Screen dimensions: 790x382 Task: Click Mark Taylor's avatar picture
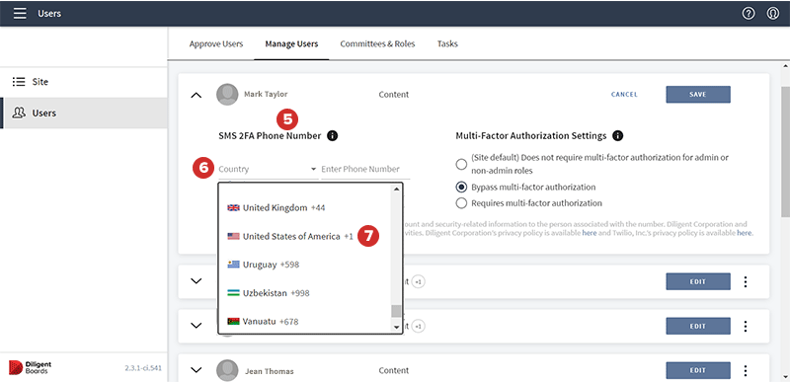coord(227,95)
